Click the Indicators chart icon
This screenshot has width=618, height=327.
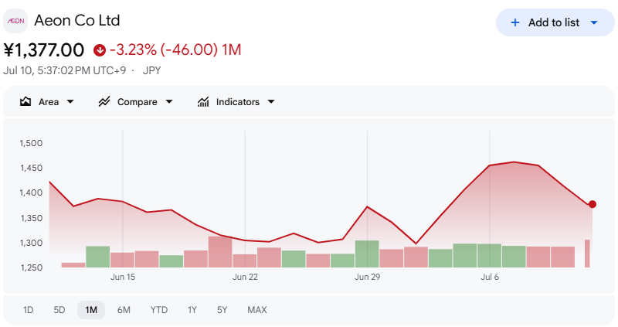[203, 102]
